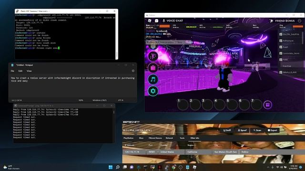
Task: Click the Sniff button in OctoSniff
Action: [x=227, y=130]
